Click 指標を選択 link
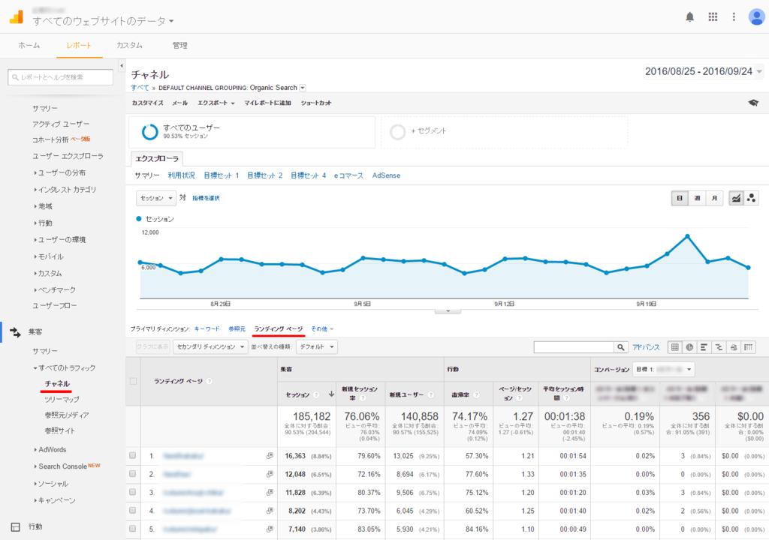Viewport: 769px width, 540px height. coord(206,198)
